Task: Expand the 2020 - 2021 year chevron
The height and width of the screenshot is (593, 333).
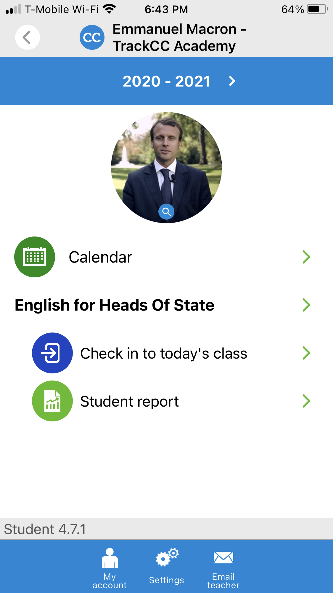Action: pyautogui.click(x=232, y=81)
